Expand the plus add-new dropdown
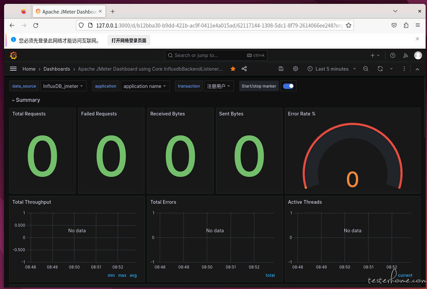This screenshot has width=427, height=289. [375, 56]
